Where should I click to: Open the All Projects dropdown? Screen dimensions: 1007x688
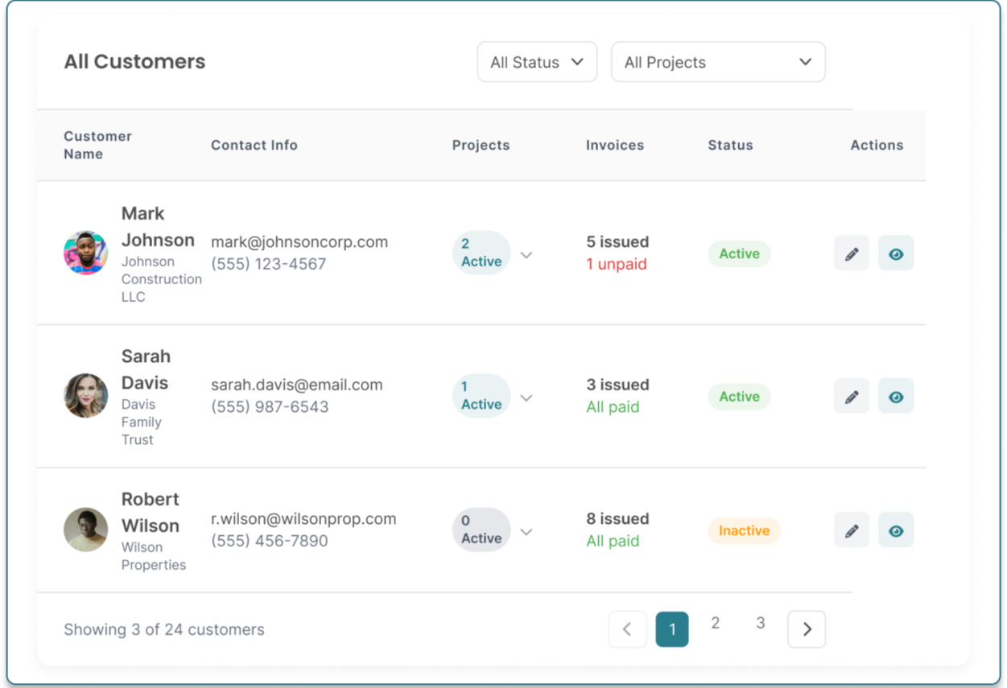click(x=718, y=62)
